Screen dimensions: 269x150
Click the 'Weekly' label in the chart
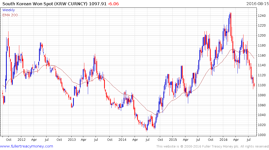9,10
